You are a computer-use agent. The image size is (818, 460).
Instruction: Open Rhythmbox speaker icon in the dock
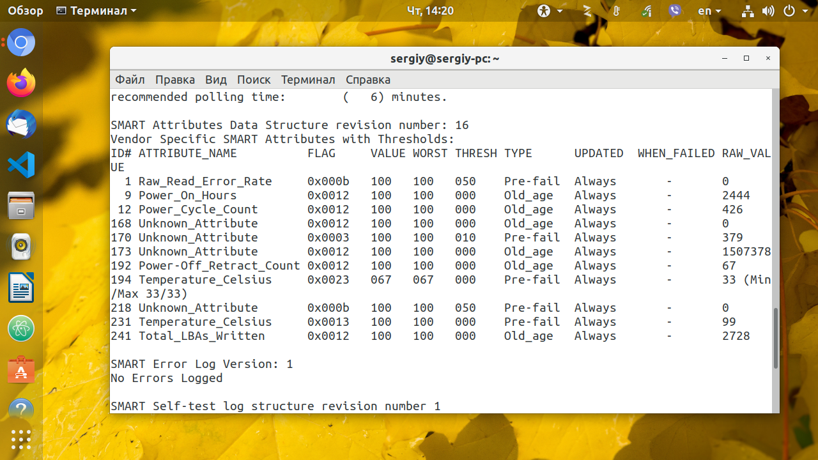pyautogui.click(x=21, y=247)
